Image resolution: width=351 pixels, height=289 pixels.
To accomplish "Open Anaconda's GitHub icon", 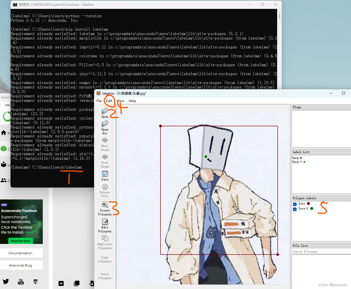I will [x=36, y=281].
